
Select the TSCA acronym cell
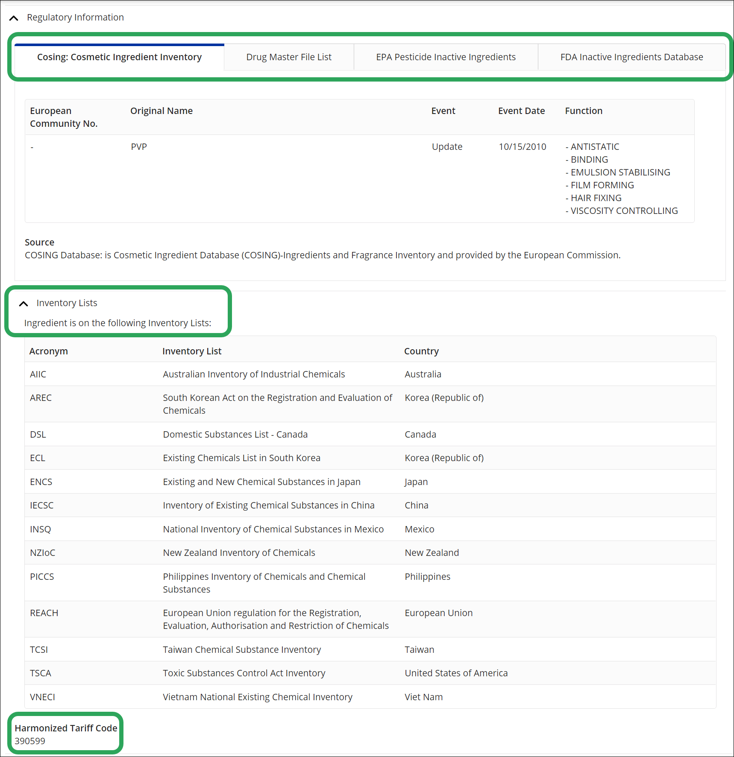(40, 673)
